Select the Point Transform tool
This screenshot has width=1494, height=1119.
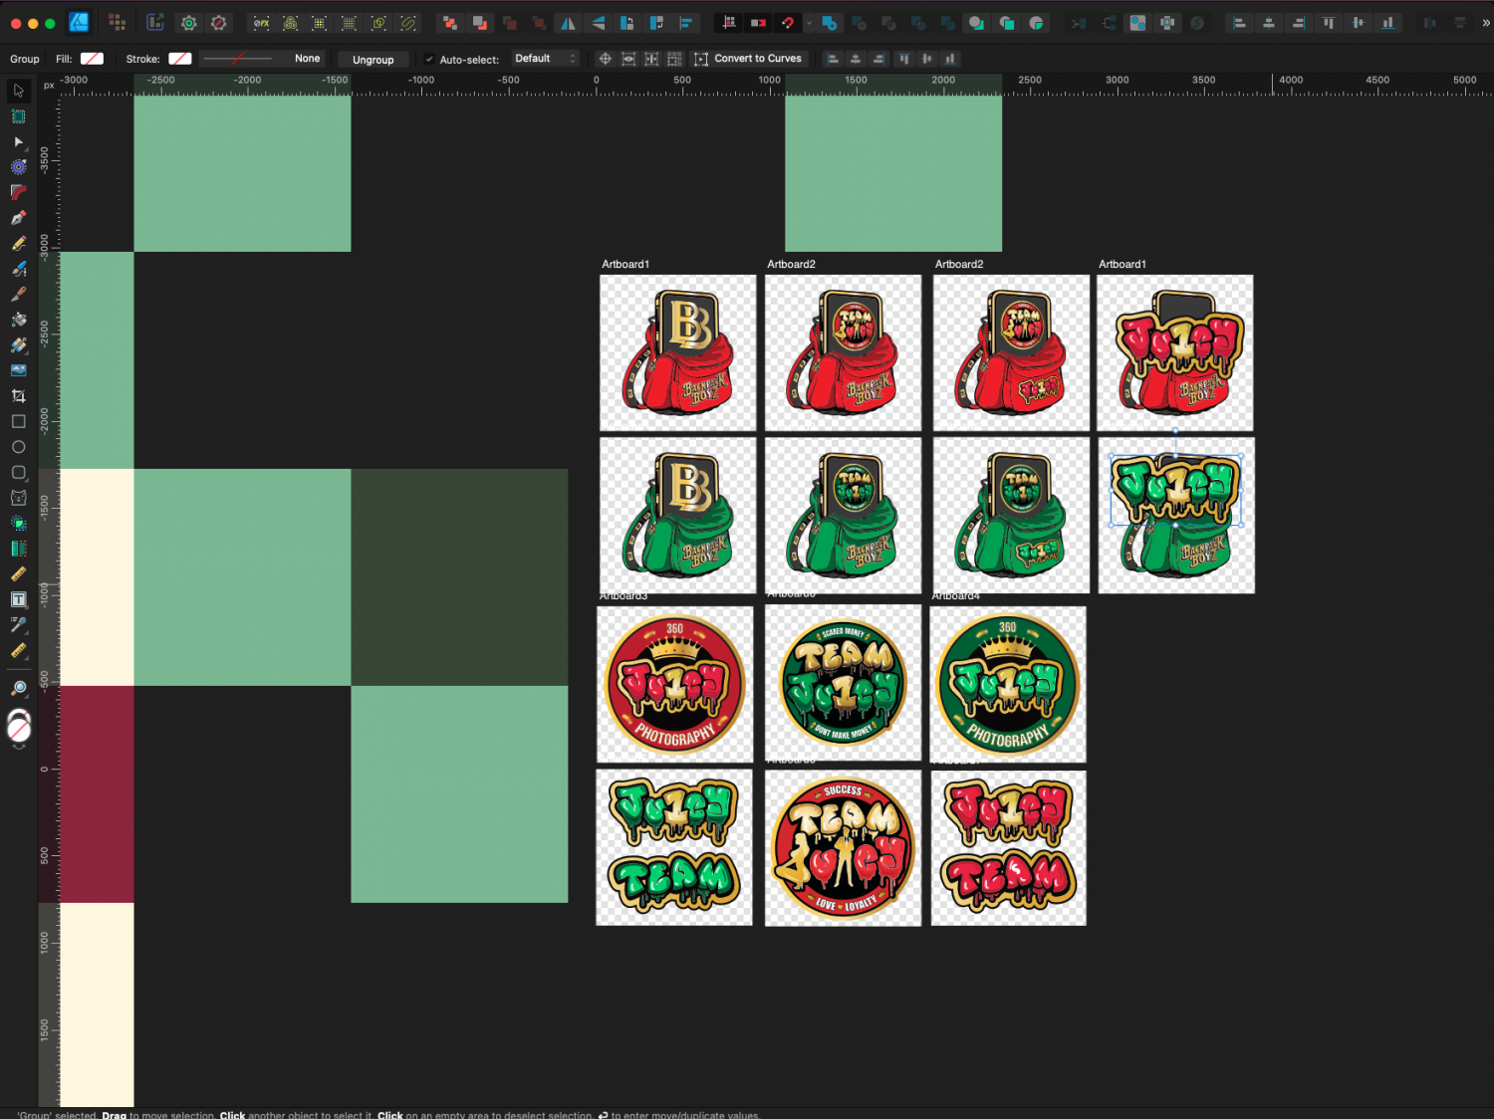[18, 167]
